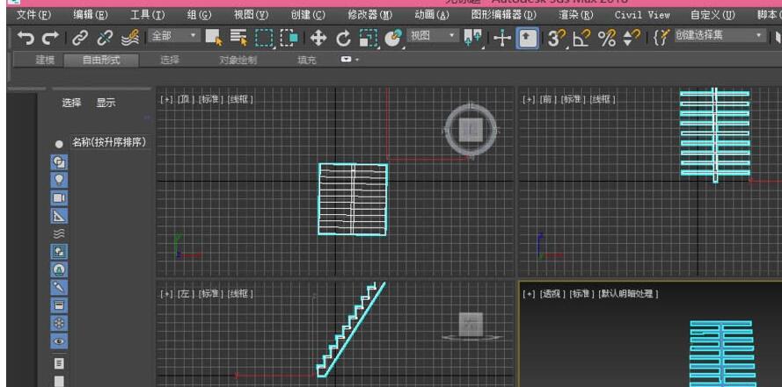Open the 自定义(U) menu

click(713, 15)
